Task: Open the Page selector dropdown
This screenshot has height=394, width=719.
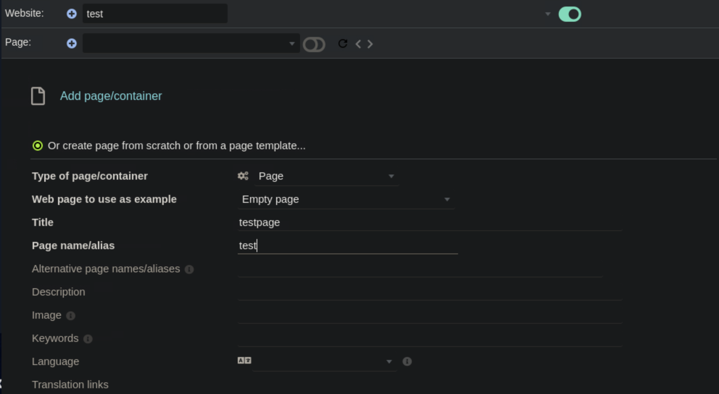Action: pyautogui.click(x=191, y=43)
